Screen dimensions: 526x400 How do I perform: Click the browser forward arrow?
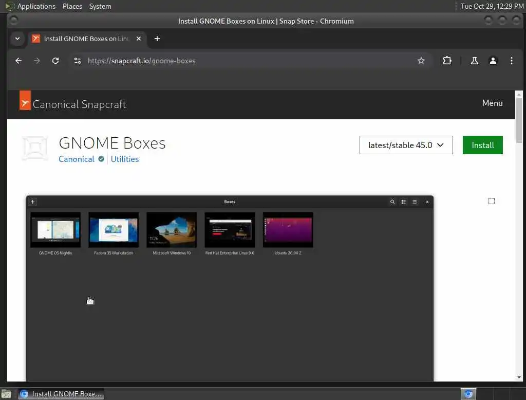[x=37, y=61]
